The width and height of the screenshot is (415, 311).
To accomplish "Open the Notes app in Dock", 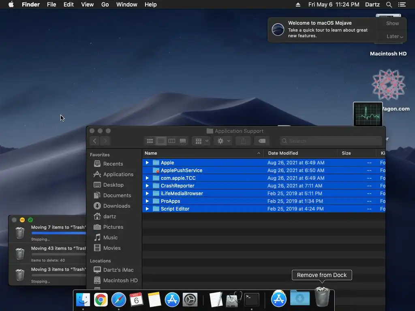I will [154, 300].
